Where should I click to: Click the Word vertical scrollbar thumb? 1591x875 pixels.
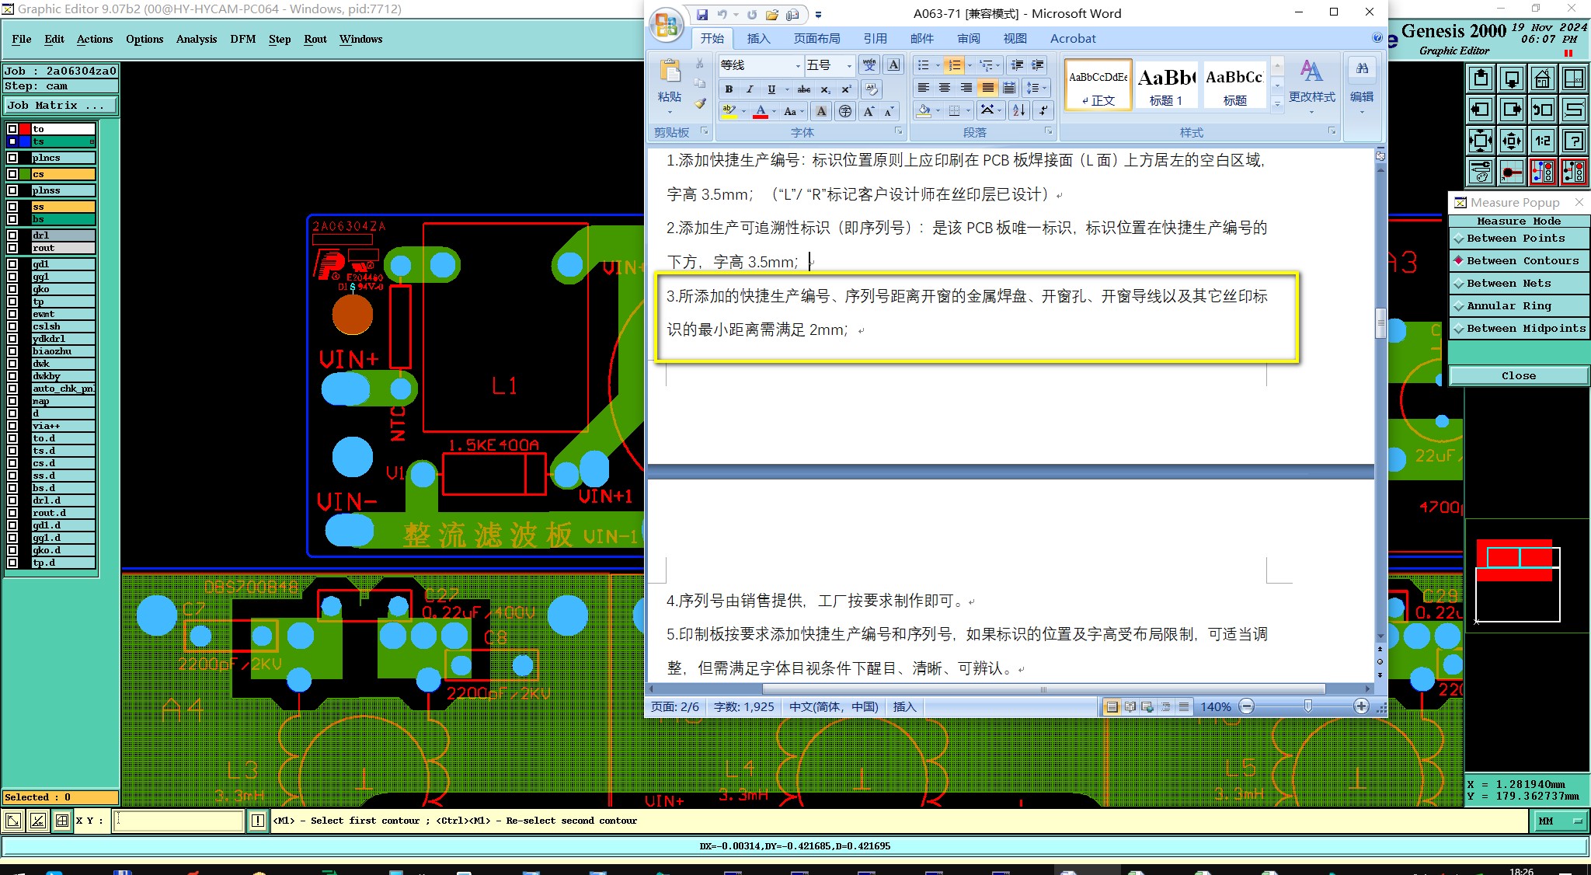click(x=1380, y=323)
